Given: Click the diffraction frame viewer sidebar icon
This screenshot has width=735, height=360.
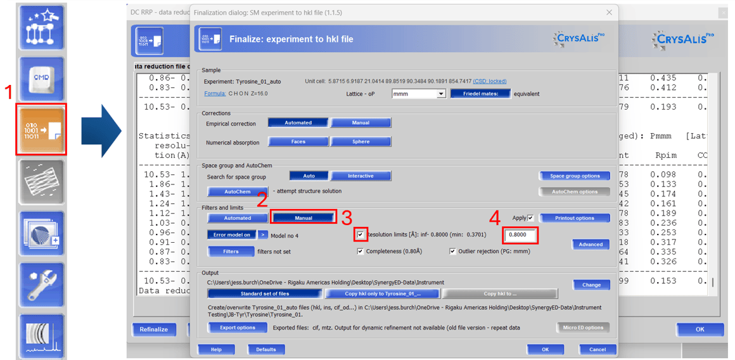Looking at the screenshot, I should (x=41, y=233).
